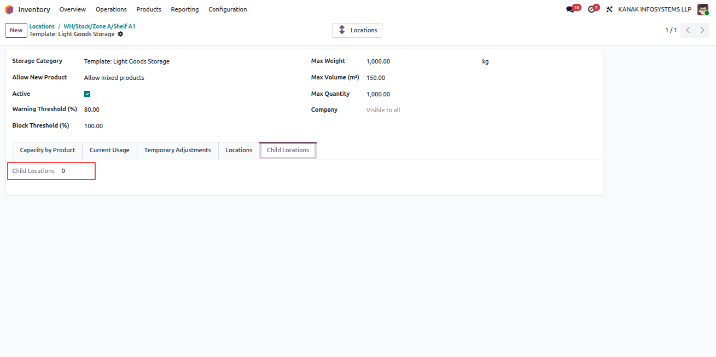Click the gear icon beside record title
This screenshot has width=716, height=357.
tap(120, 34)
